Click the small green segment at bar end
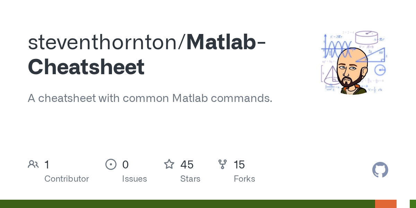Viewport: 416px width, 208px height. pyautogui.click(x=413, y=204)
